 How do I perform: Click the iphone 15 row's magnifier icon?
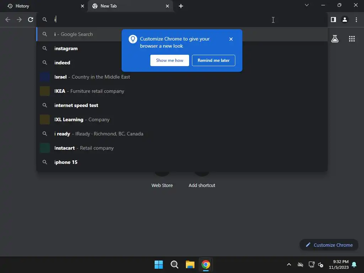coord(45,162)
